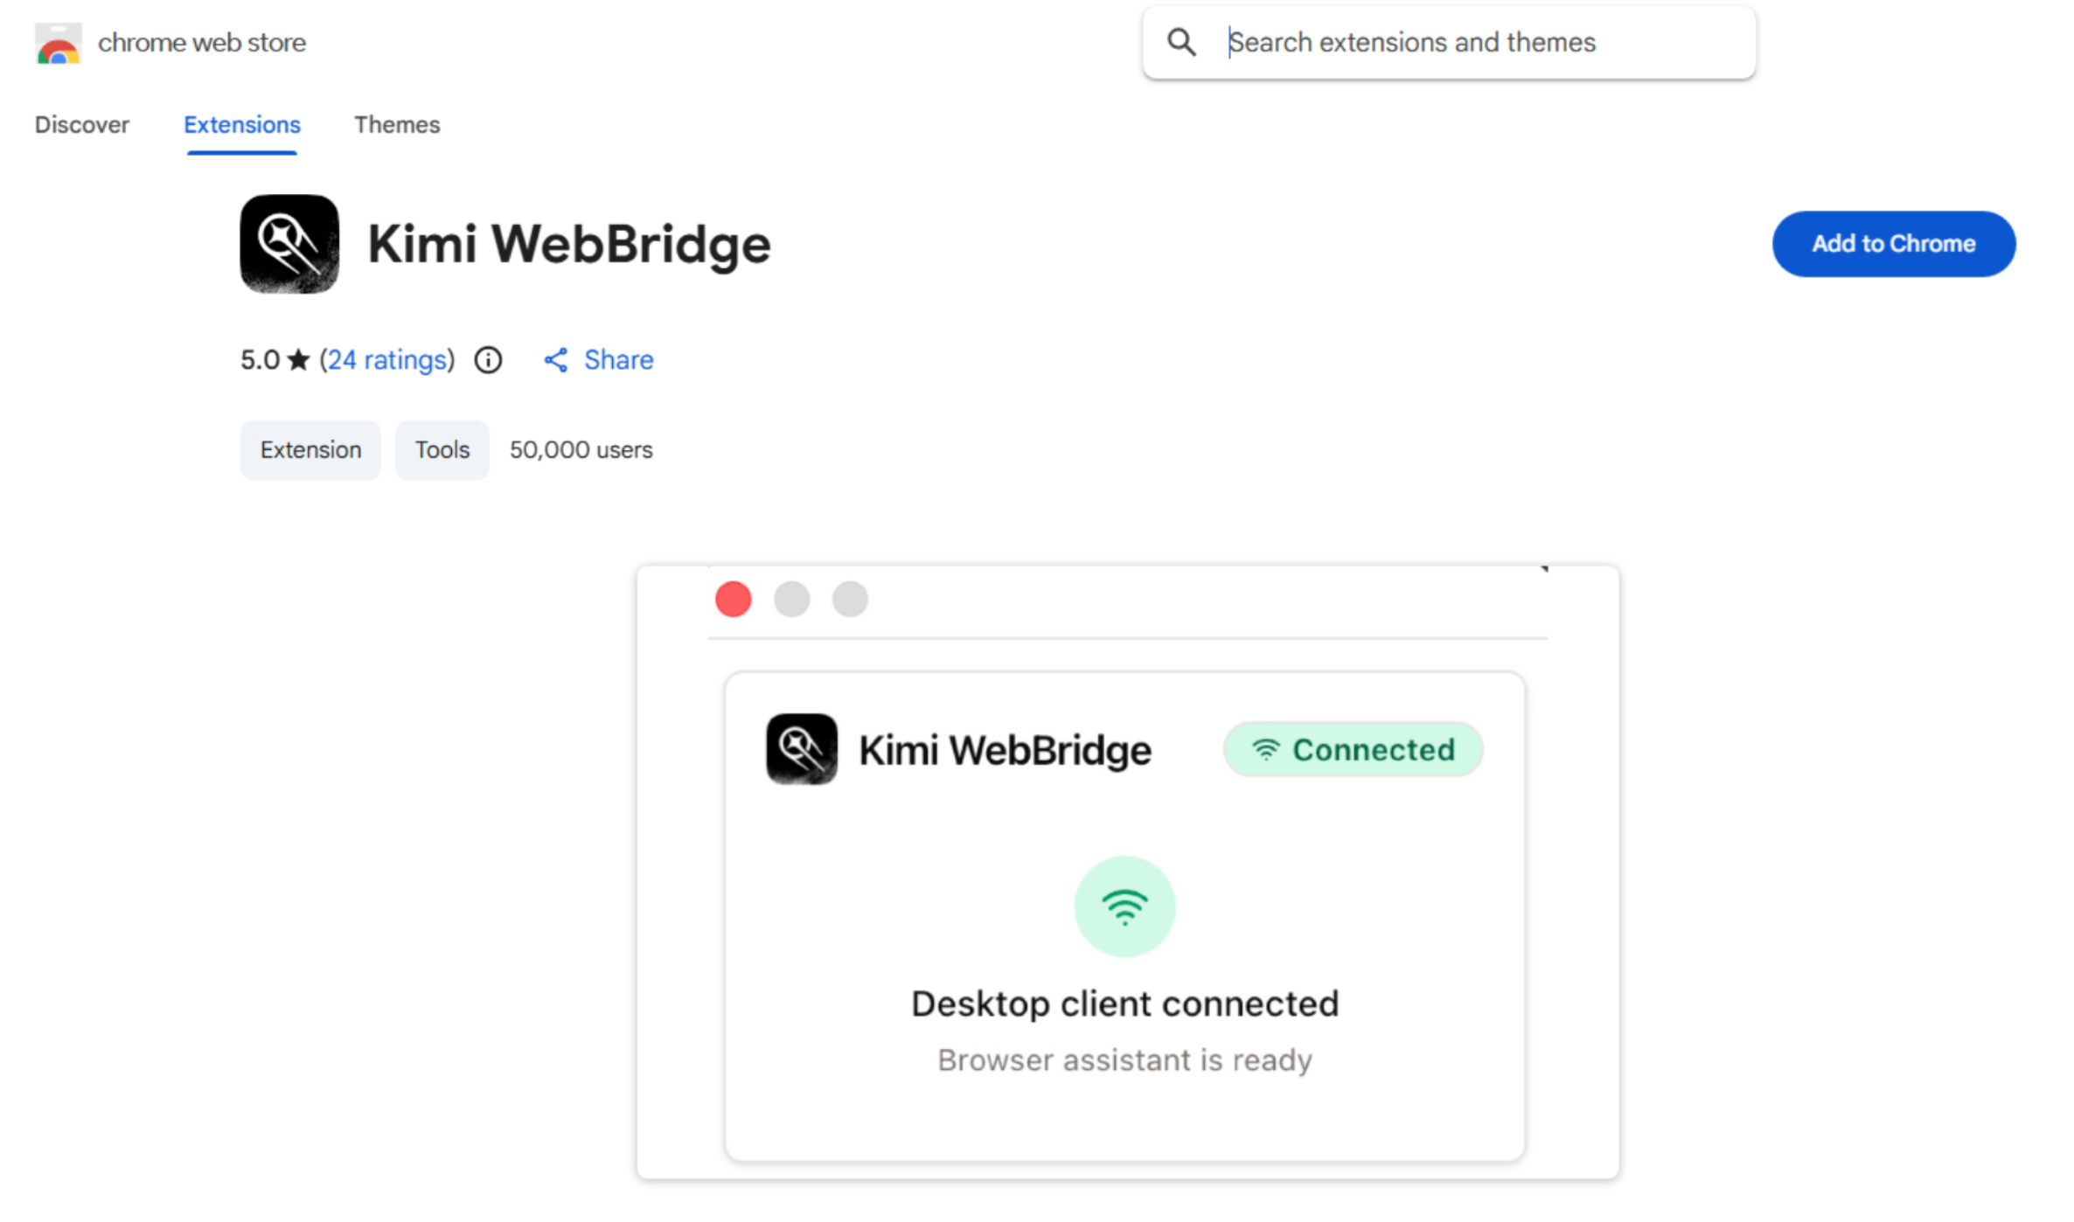Screen dimensions: 2074x1222
Task: Click the Kimi WebBridge page title
Action: [569, 244]
